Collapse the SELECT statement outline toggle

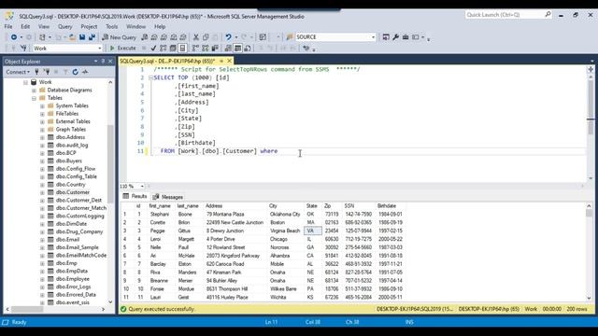[x=150, y=77]
